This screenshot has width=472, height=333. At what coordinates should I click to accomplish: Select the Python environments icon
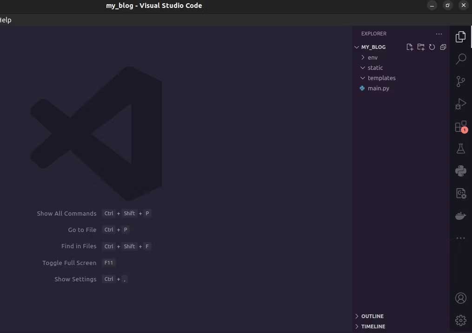point(460,171)
